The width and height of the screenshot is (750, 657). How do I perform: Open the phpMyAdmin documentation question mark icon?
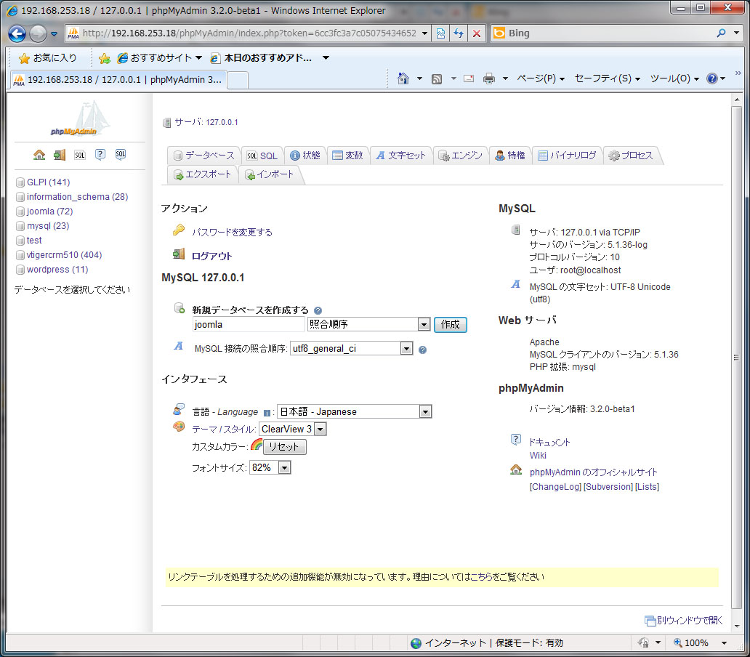click(100, 155)
